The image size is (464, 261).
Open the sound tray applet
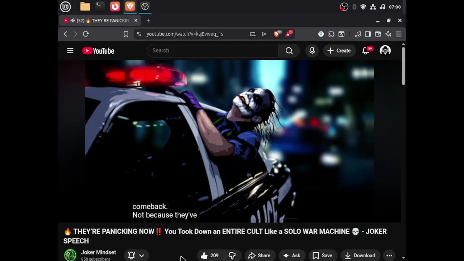click(x=382, y=7)
